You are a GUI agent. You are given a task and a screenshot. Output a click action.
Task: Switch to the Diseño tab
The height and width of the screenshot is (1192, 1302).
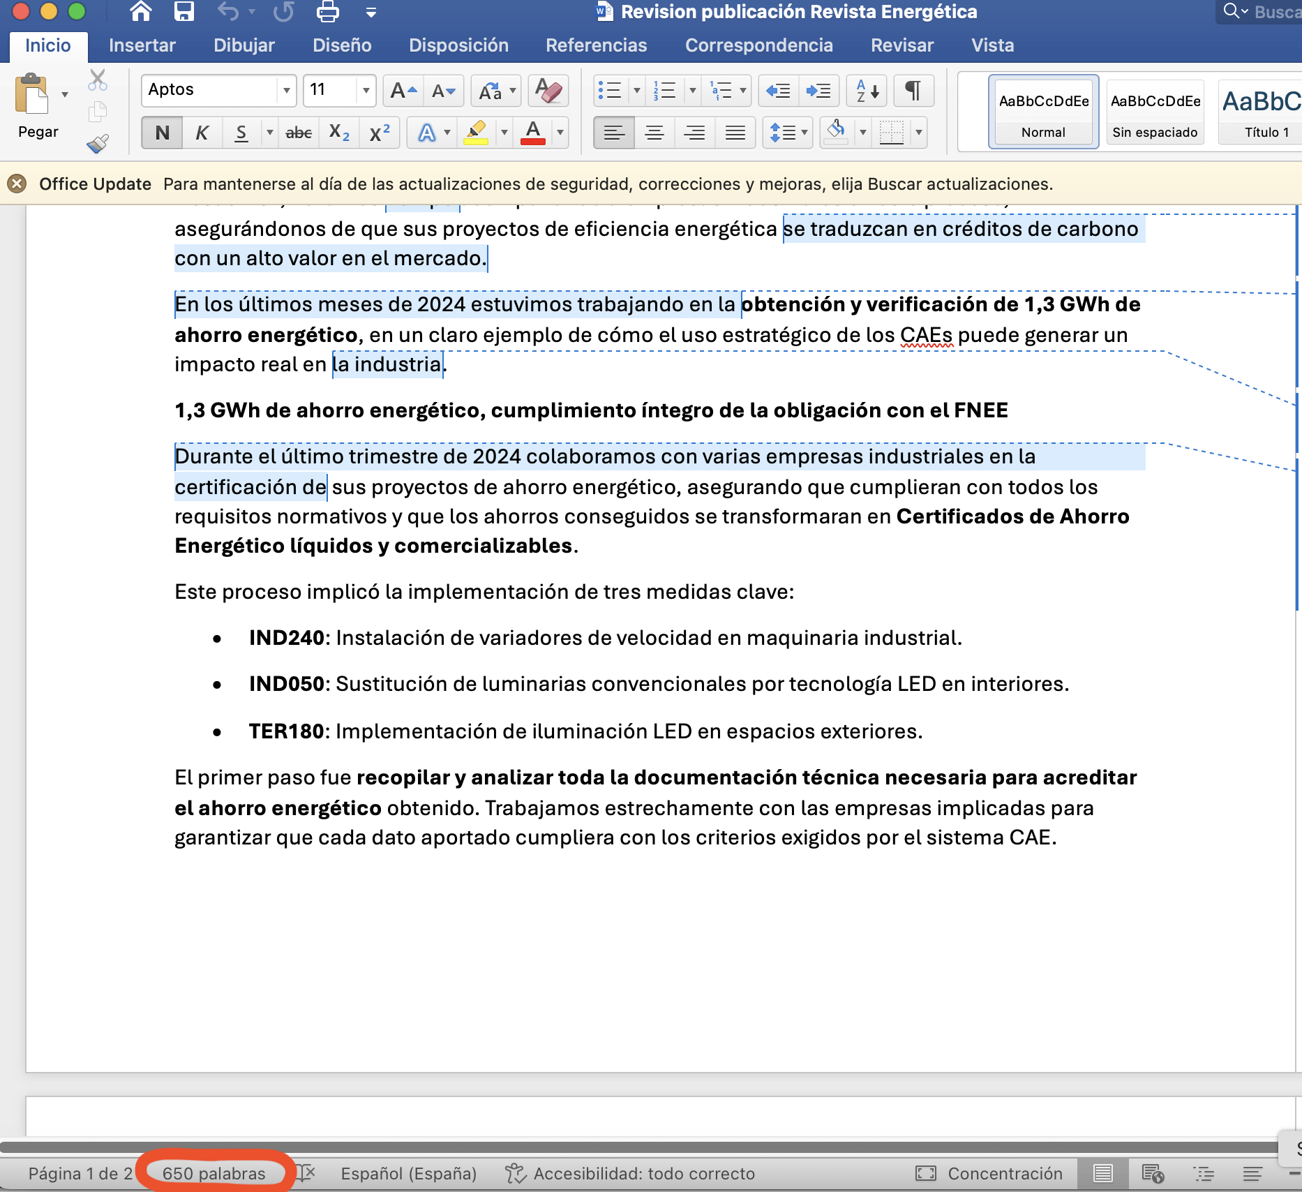[x=342, y=45]
